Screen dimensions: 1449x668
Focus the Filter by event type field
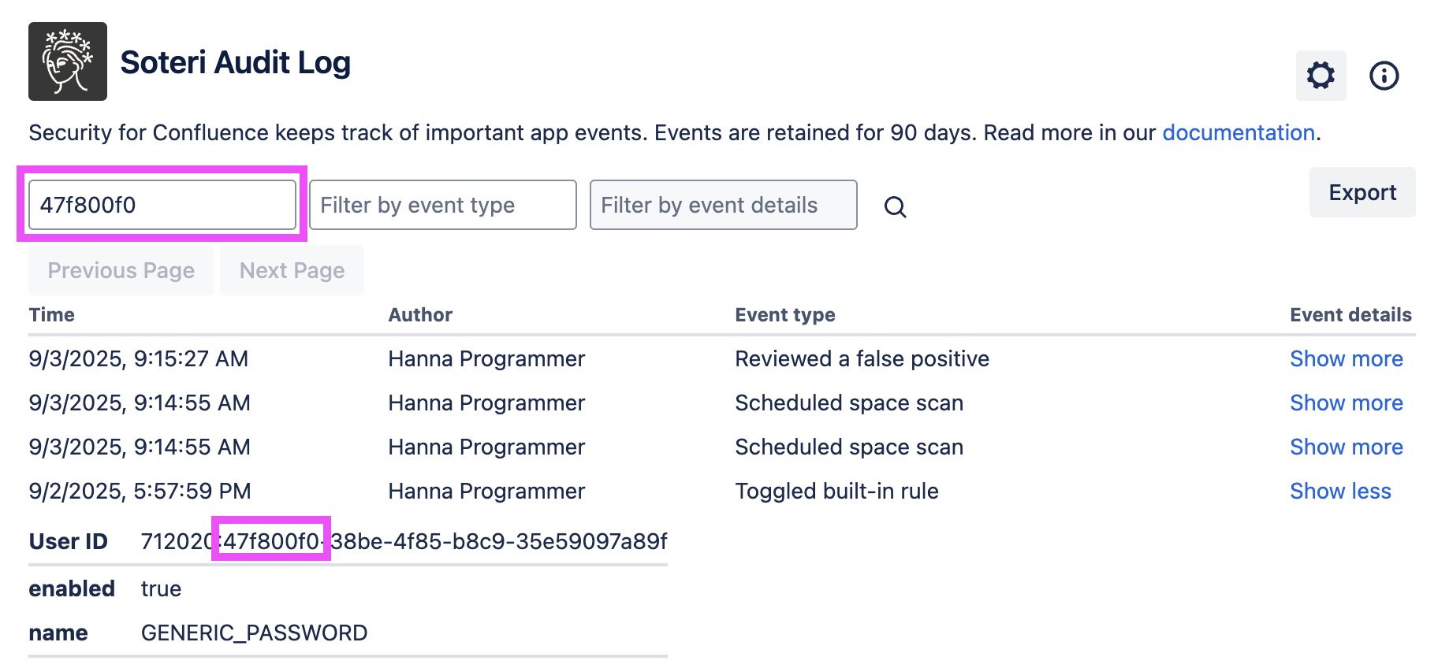tap(442, 205)
